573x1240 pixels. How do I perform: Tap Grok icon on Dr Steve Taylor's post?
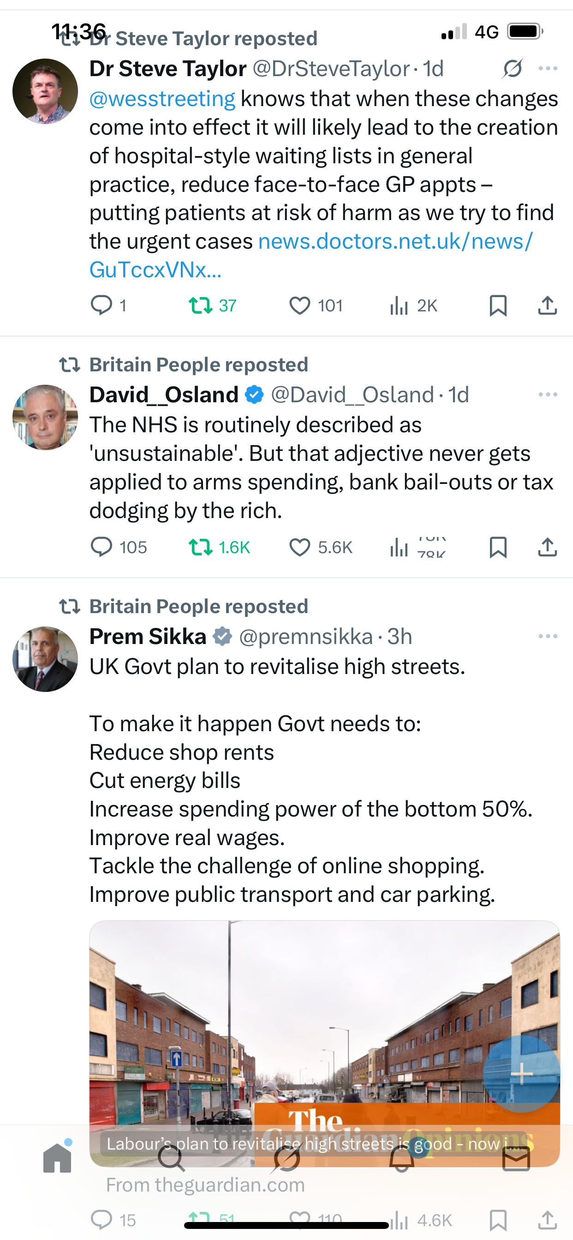click(x=512, y=69)
